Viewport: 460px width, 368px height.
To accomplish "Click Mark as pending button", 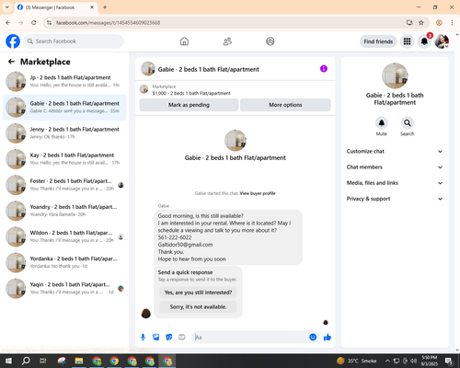I will point(189,105).
